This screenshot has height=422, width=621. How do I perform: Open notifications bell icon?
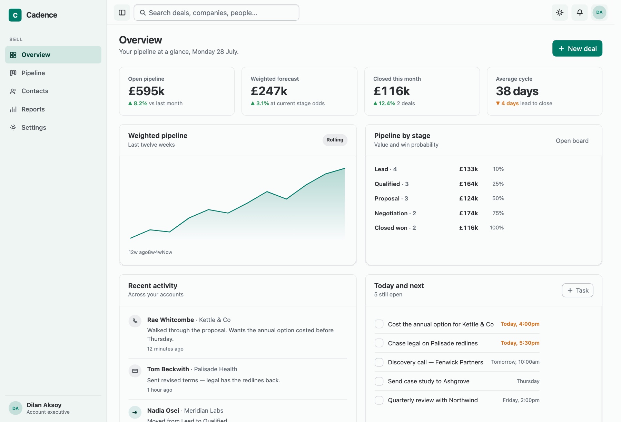pyautogui.click(x=580, y=13)
